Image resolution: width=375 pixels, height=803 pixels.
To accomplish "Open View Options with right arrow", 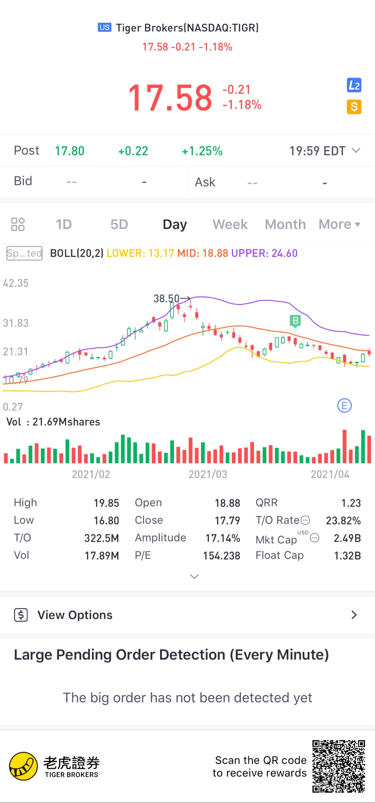I will tap(354, 615).
